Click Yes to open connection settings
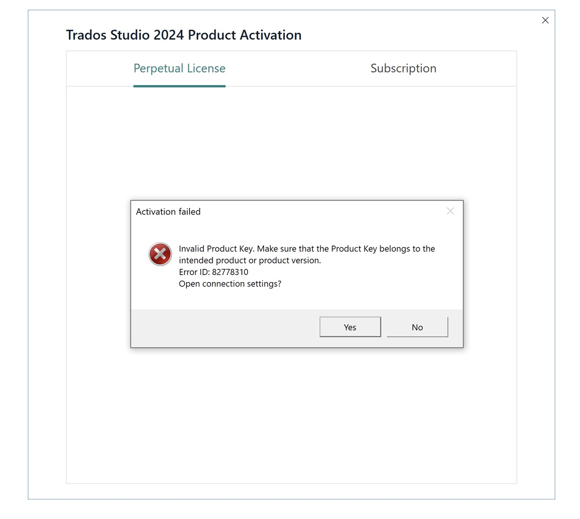 pyautogui.click(x=349, y=327)
